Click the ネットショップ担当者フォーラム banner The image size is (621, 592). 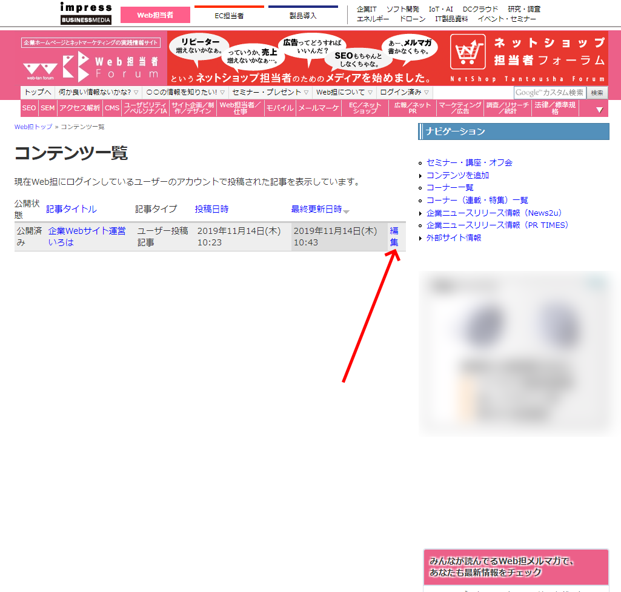point(388,58)
